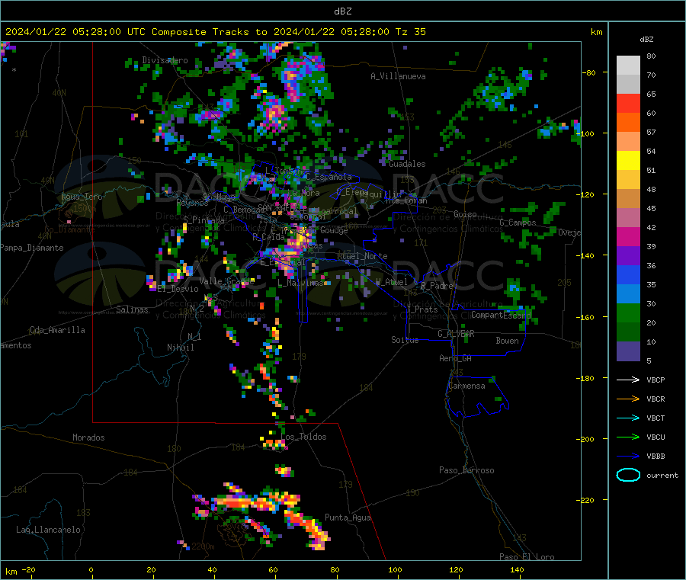686x580 pixels.
Task: Choose the yellow swatch between 54 and 51
Action: pos(628,161)
